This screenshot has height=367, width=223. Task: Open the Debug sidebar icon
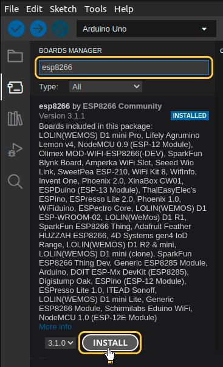click(x=15, y=150)
